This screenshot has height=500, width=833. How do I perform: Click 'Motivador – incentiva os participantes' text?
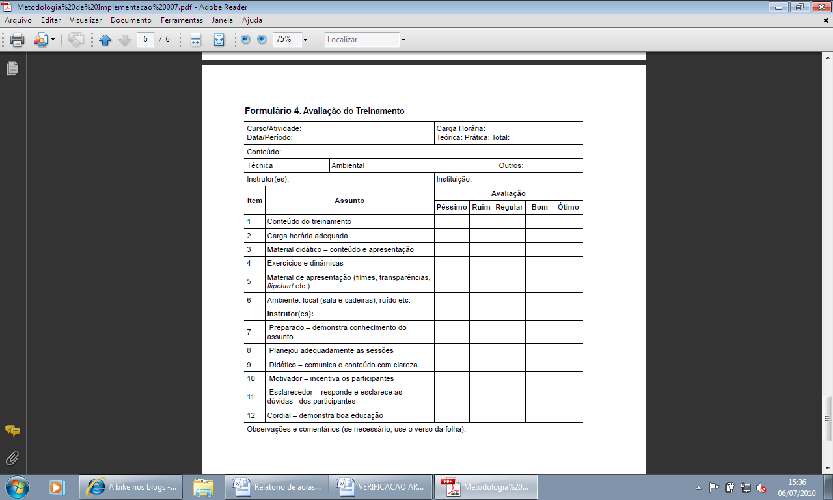[x=331, y=378]
